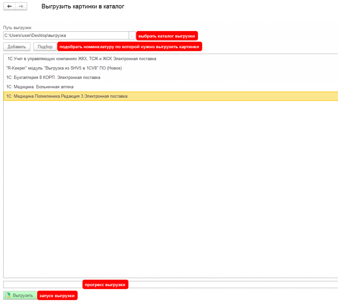The image size is (338, 302).
Task: Open the export folder chooser (… button)
Action: 132,36
